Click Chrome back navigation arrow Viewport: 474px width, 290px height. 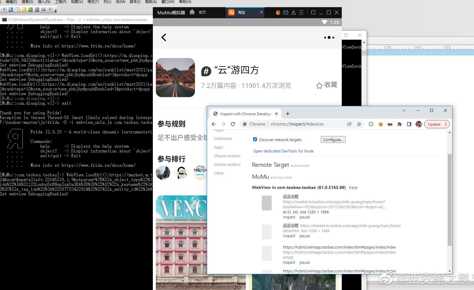pyautogui.click(x=214, y=124)
